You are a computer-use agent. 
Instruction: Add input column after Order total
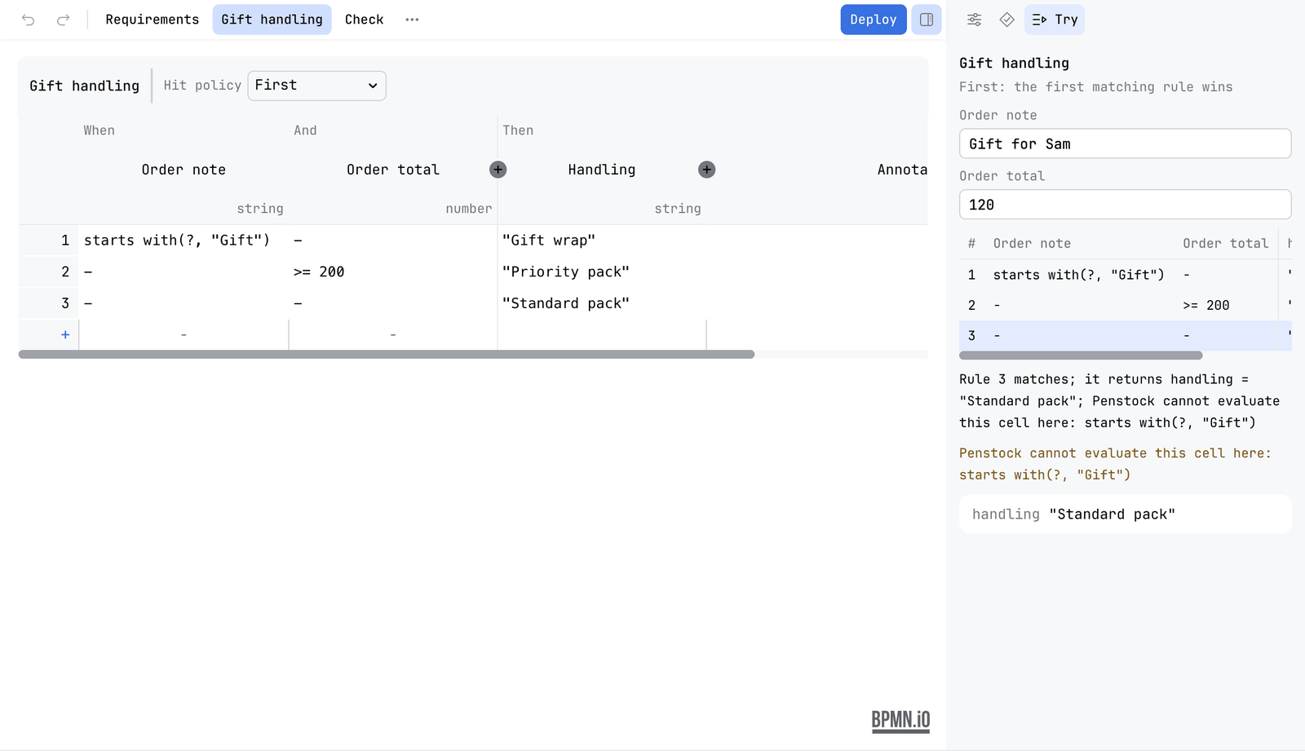point(498,170)
